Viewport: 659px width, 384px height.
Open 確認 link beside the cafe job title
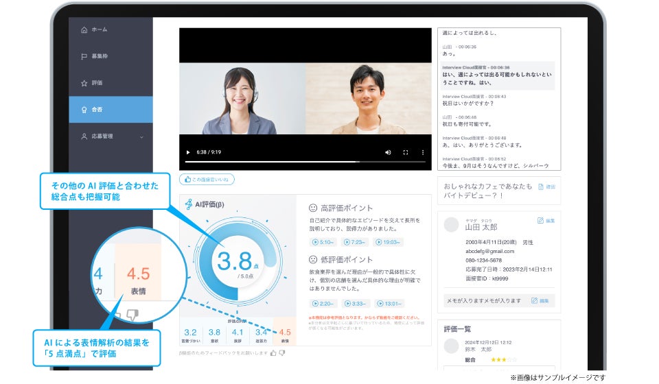click(547, 187)
